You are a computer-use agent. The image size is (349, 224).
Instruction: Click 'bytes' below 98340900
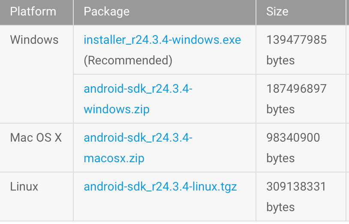coord(280,158)
